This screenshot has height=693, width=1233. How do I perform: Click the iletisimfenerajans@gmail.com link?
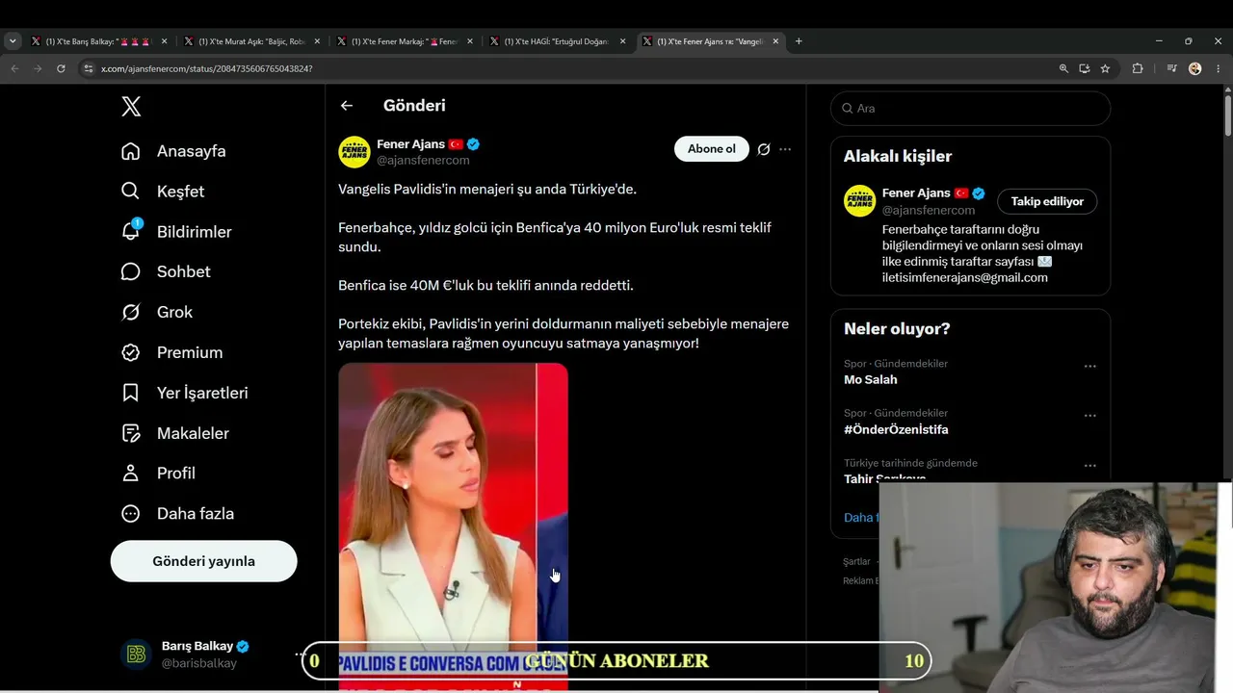point(964,278)
